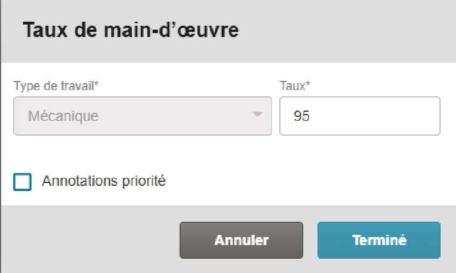This screenshot has height=273, width=456.
Task: Enable the Annotations priorité checkbox
Action: 23,182
